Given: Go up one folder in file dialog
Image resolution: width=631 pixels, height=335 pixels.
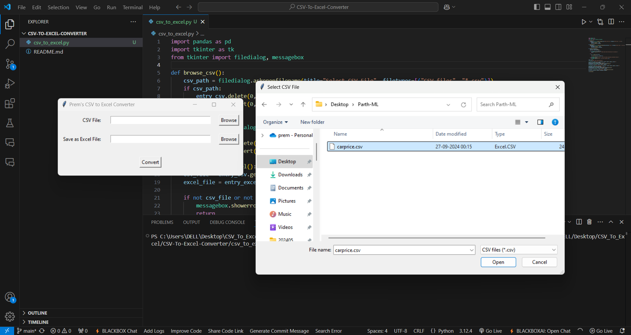Looking at the screenshot, I should click(303, 105).
